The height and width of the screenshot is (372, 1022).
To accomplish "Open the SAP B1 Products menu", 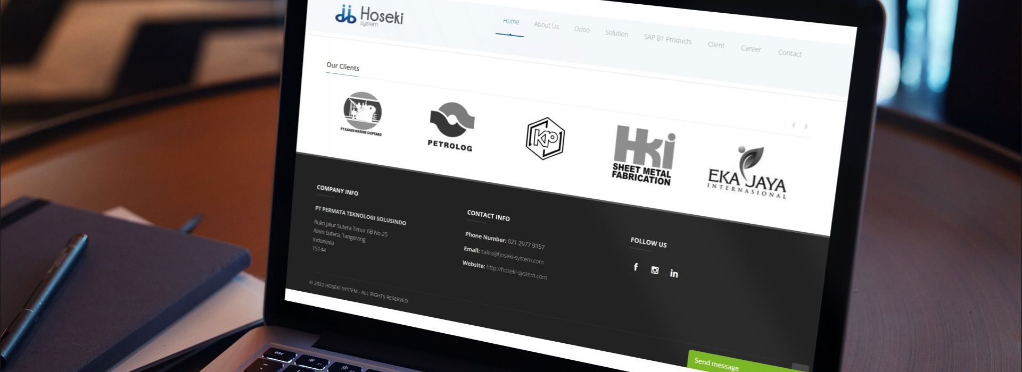I will click(x=667, y=39).
